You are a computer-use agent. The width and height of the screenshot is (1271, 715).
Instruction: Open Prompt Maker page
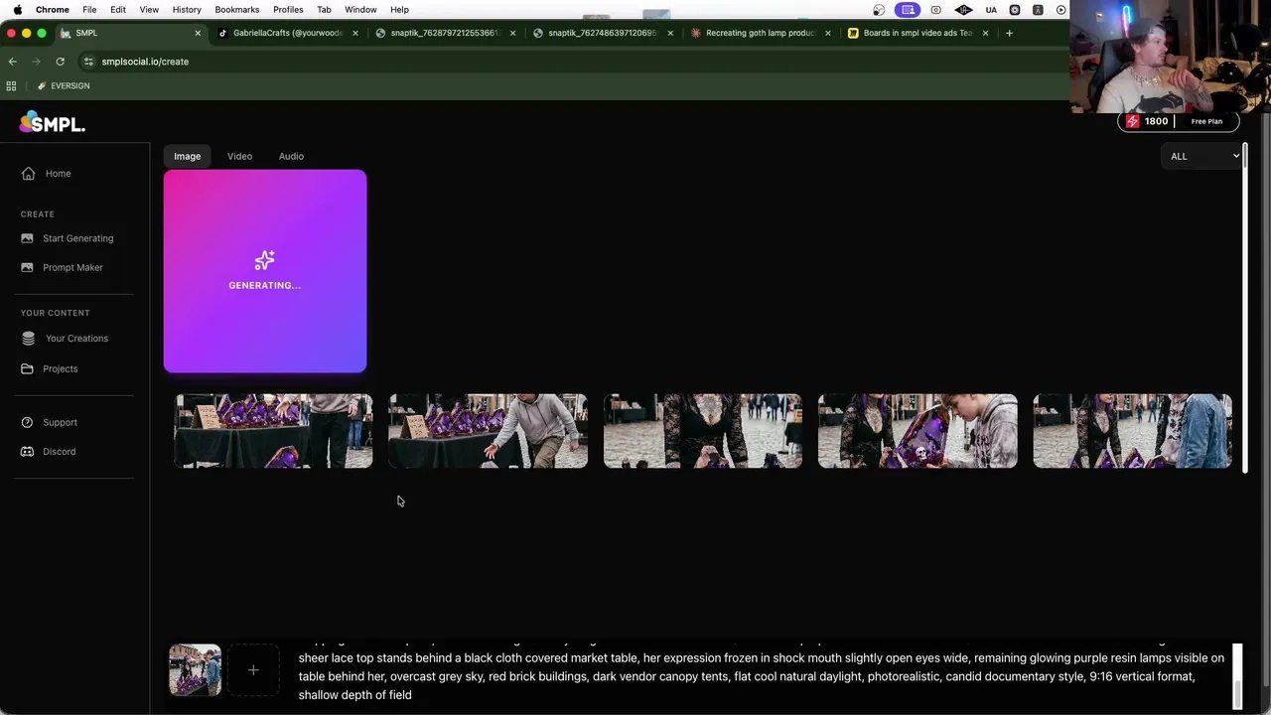click(72, 267)
